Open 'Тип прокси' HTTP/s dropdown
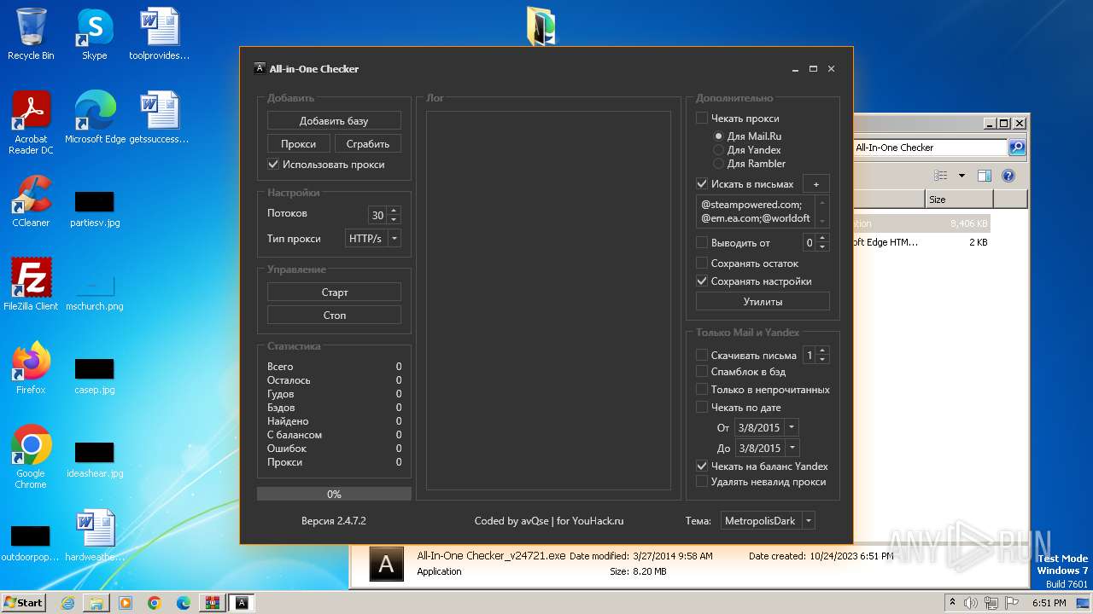Viewport: 1093px width, 614px height. pyautogui.click(x=394, y=239)
